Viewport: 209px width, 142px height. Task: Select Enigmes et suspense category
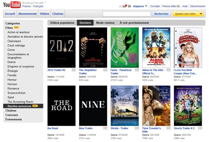tap(21, 67)
